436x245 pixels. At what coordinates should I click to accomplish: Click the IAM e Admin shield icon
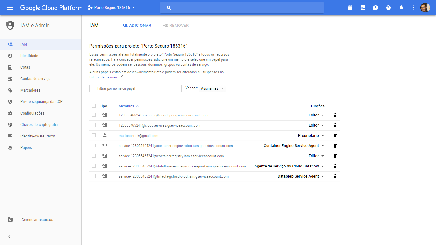tap(10, 26)
